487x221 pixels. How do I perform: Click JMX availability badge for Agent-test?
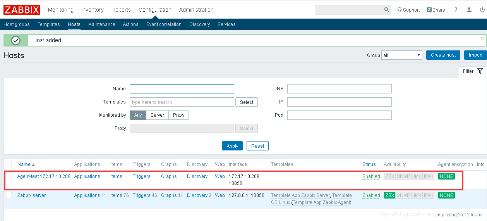point(417,176)
